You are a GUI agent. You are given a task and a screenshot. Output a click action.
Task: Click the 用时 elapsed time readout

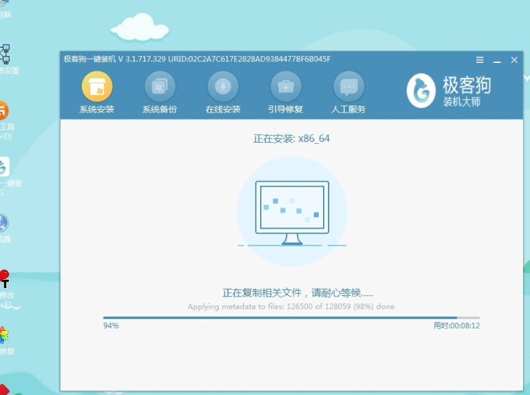(456, 326)
